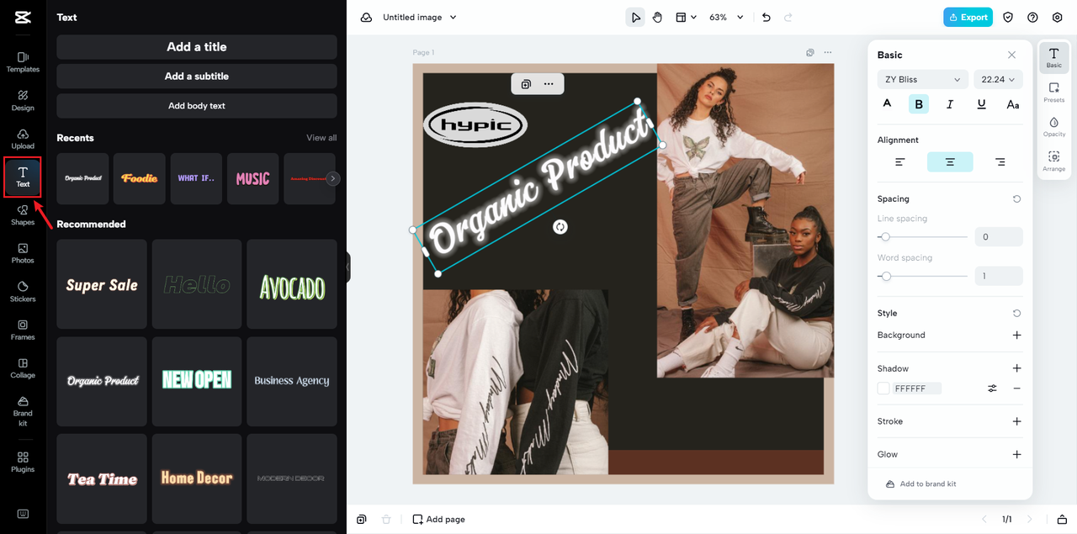1077x534 pixels.
Task: Expand Background style with plus
Action: (x=1016, y=335)
